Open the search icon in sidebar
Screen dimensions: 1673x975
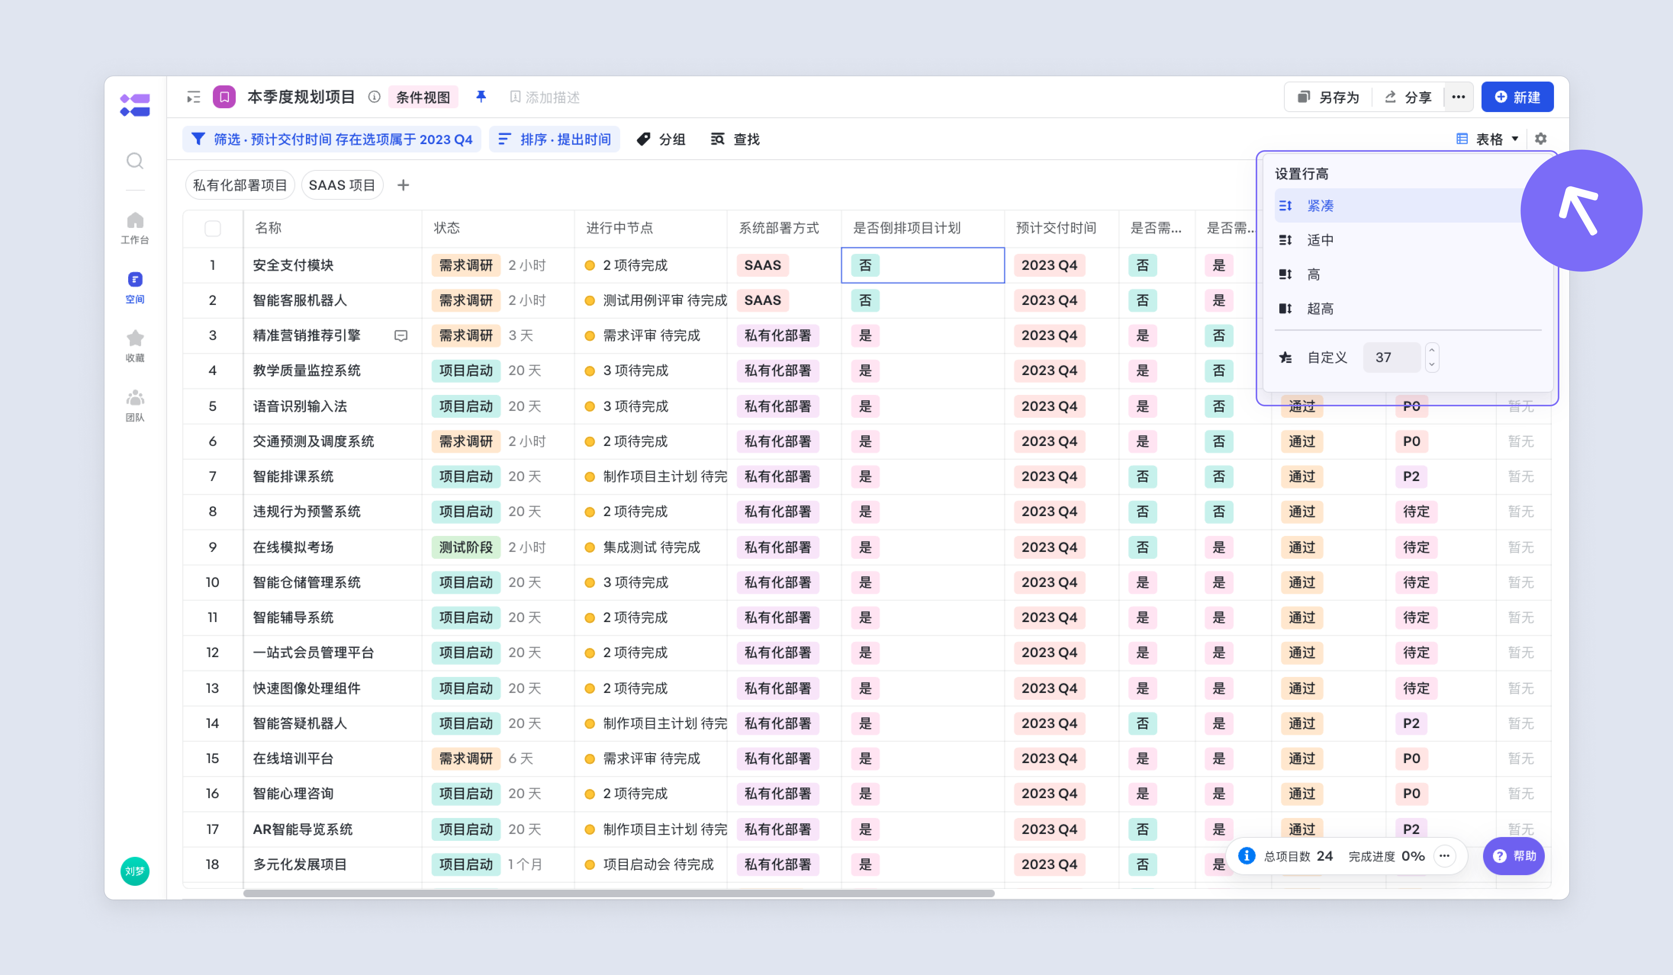pyautogui.click(x=135, y=160)
